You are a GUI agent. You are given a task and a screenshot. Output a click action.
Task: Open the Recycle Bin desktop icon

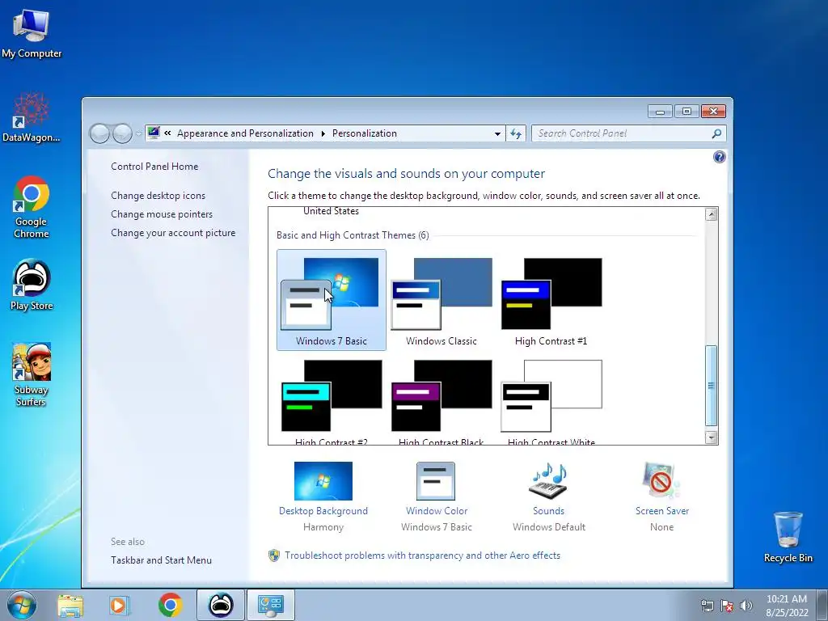pyautogui.click(x=788, y=537)
